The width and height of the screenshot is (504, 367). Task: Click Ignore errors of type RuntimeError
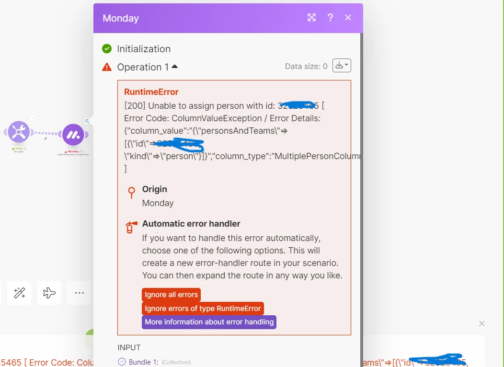click(x=203, y=309)
